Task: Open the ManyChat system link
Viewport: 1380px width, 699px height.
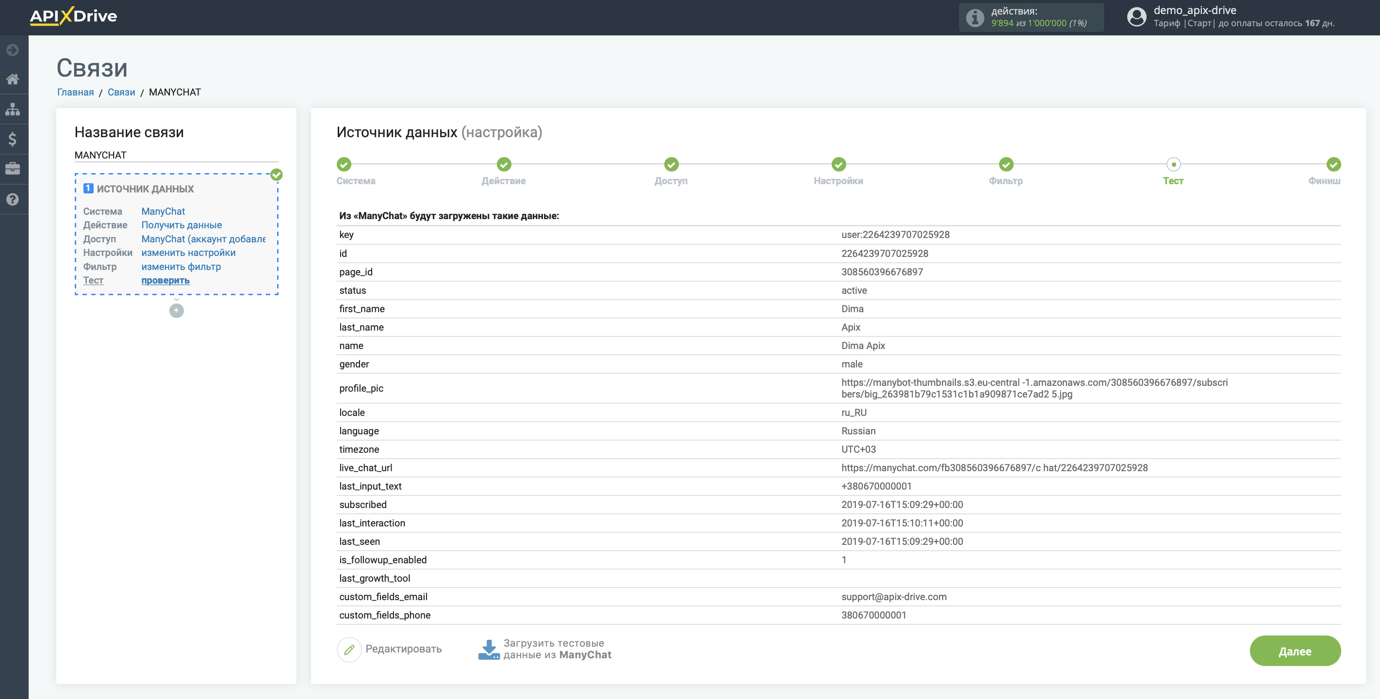Action: coord(163,211)
